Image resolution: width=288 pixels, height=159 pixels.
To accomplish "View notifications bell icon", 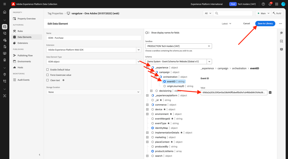I will click(x=270, y=4).
